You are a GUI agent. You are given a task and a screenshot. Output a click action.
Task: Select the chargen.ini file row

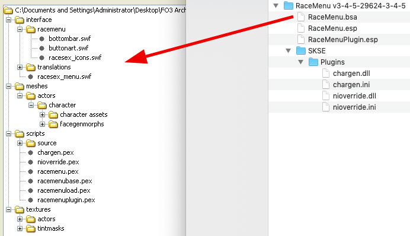pos(339,85)
